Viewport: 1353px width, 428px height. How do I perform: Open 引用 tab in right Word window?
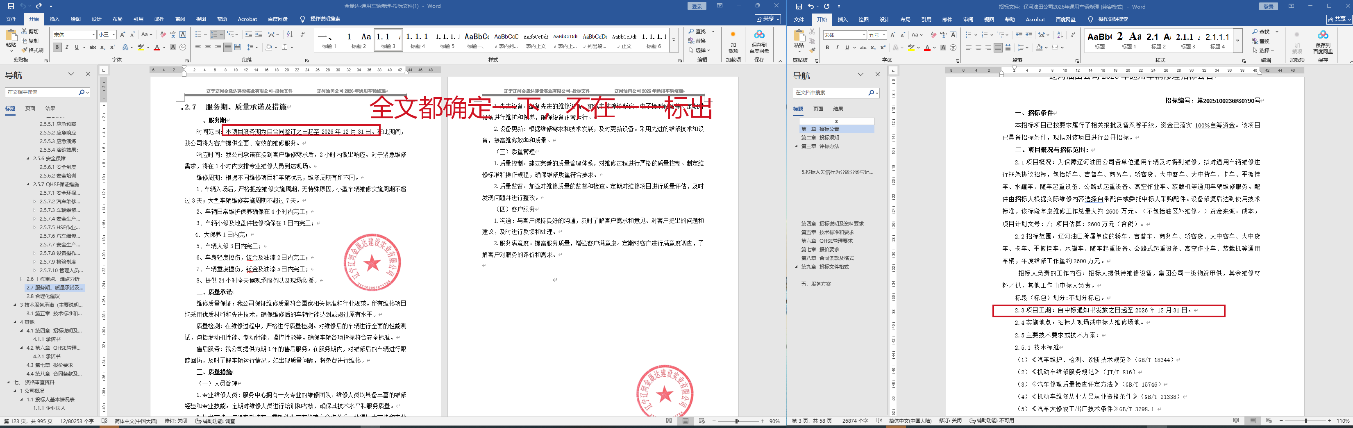(926, 19)
